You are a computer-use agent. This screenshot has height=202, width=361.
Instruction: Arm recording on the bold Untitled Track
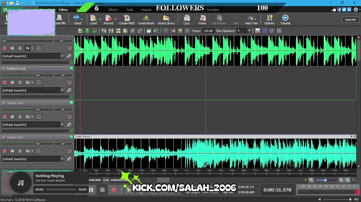click(x=4, y=82)
